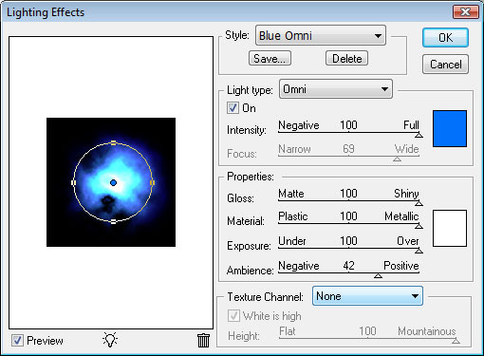
Task: Confirm with the OK button
Action: coord(445,38)
